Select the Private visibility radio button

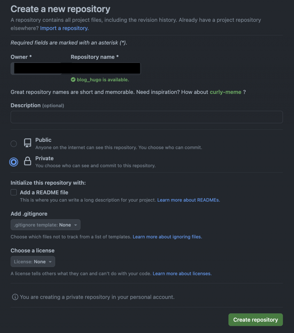point(13,162)
